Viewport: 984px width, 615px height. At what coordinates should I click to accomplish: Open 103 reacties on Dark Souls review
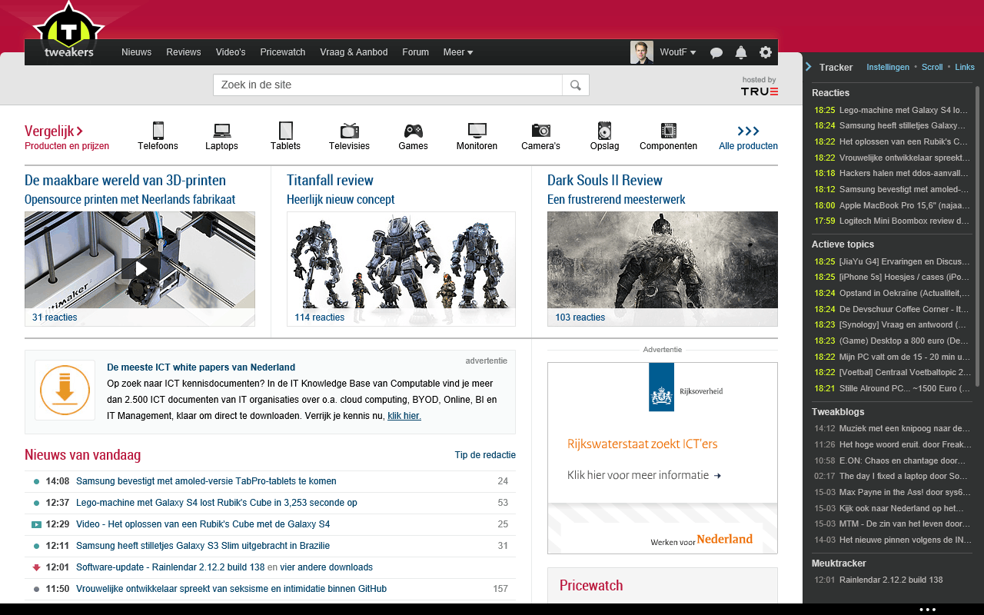tap(580, 317)
